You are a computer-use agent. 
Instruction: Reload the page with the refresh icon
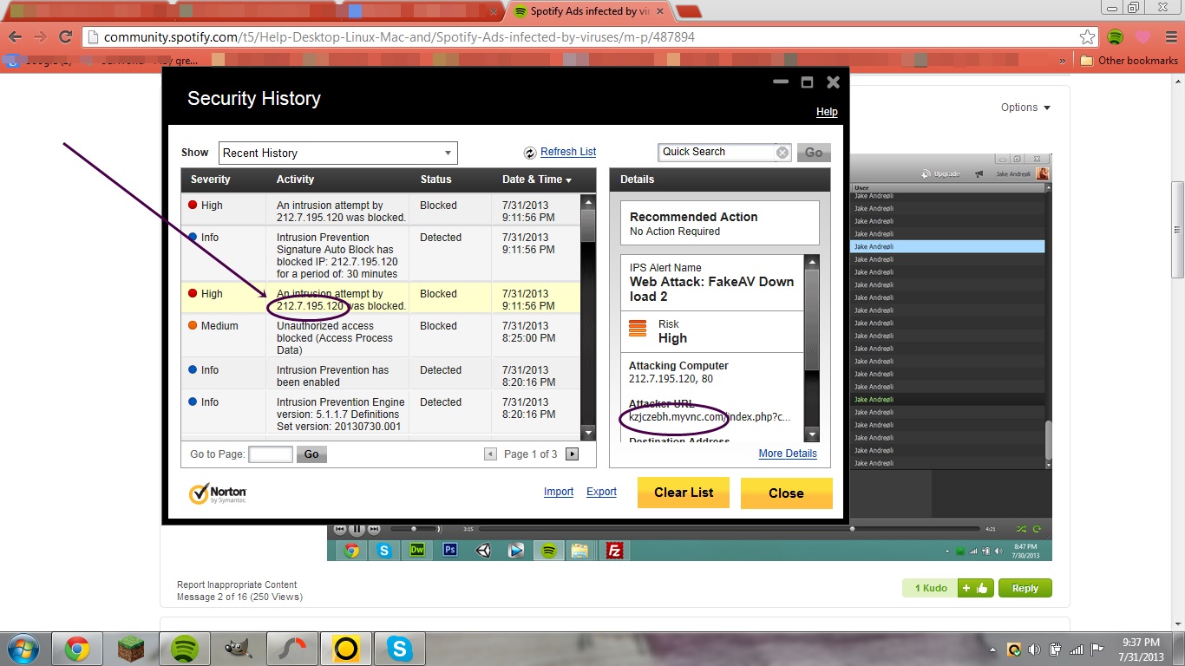click(65, 37)
